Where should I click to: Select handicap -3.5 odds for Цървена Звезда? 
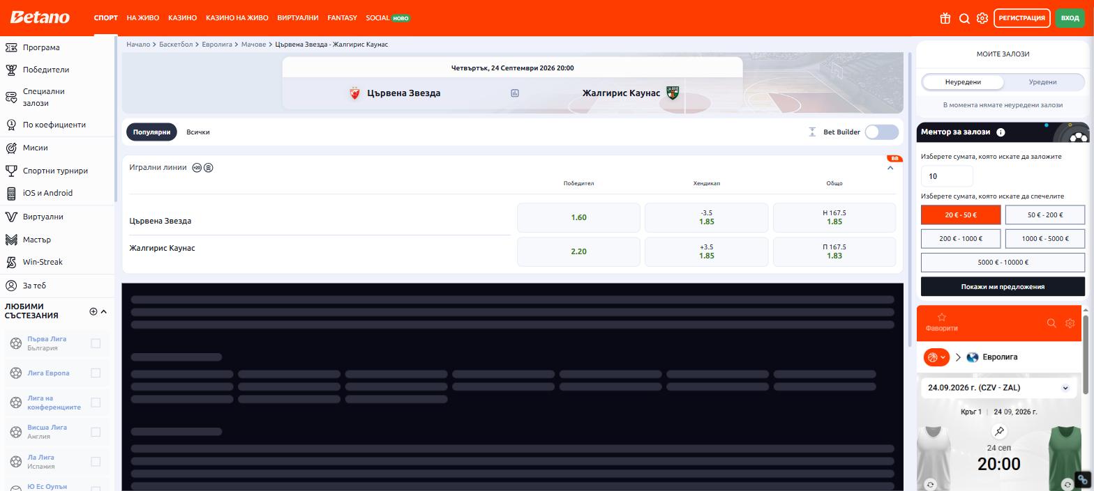(706, 217)
